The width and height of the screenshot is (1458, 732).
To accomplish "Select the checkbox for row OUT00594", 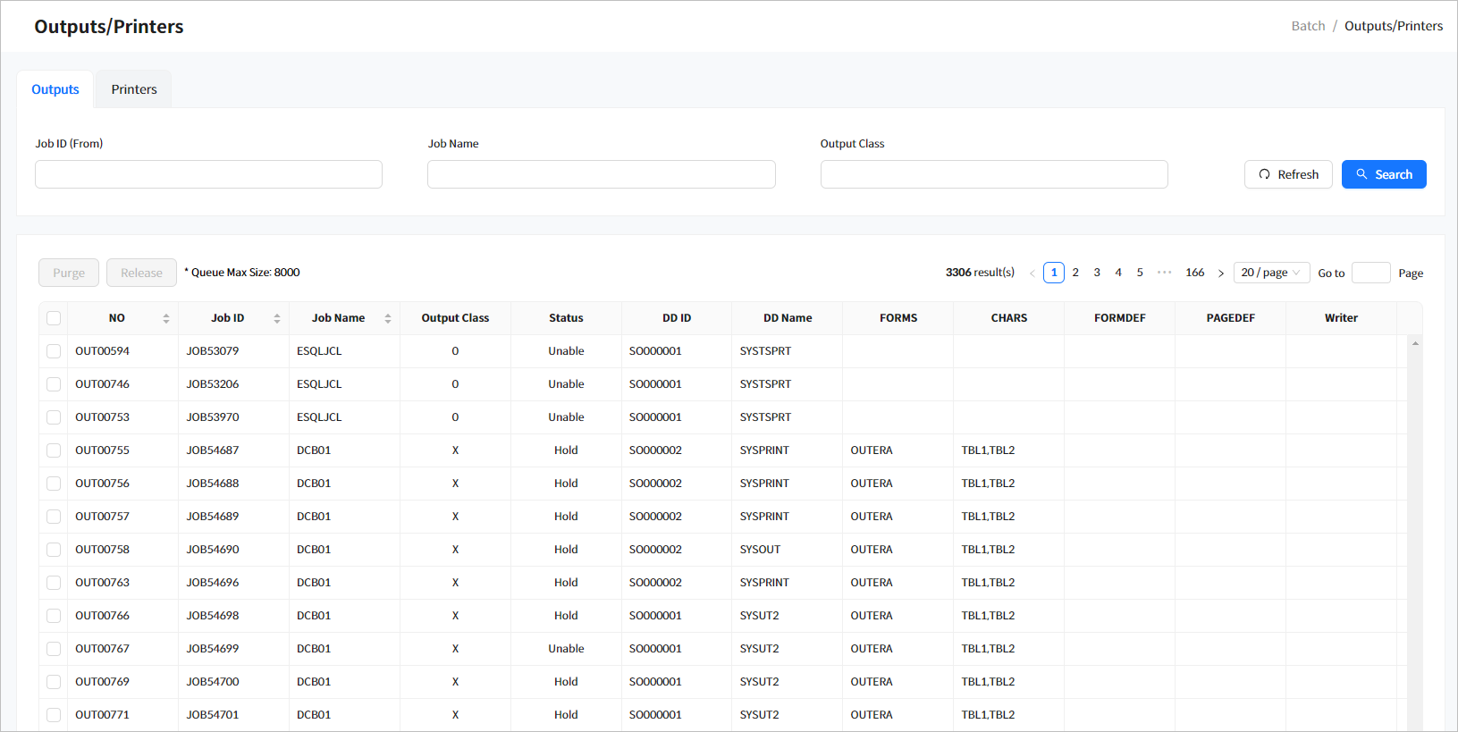I will pos(54,351).
